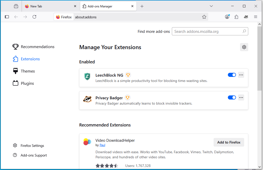The width and height of the screenshot is (263, 170).
Task: Click the tools gear for all add-ons
Action: (244, 47)
